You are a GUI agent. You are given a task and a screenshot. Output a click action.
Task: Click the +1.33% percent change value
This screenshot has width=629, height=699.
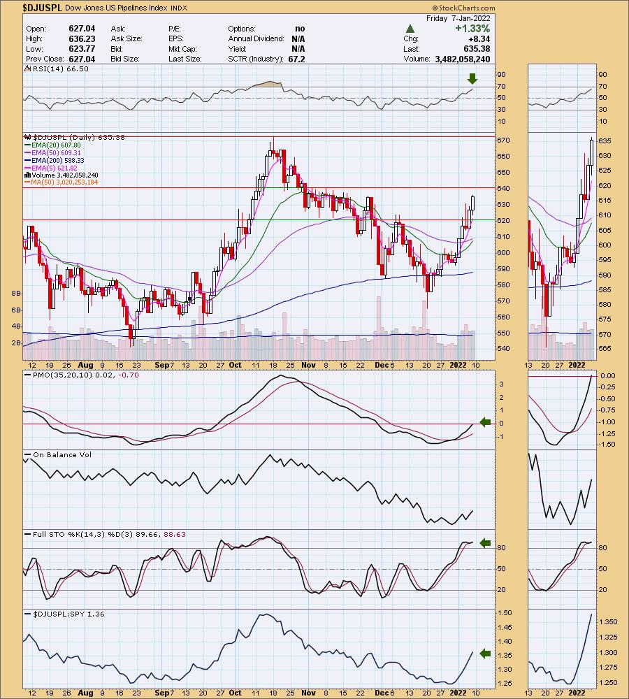tap(472, 29)
